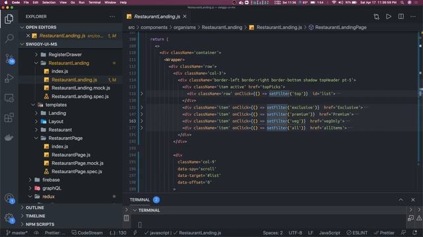Click the feedback icon in status bar
The height and width of the screenshot is (237, 423).
tap(404, 232)
